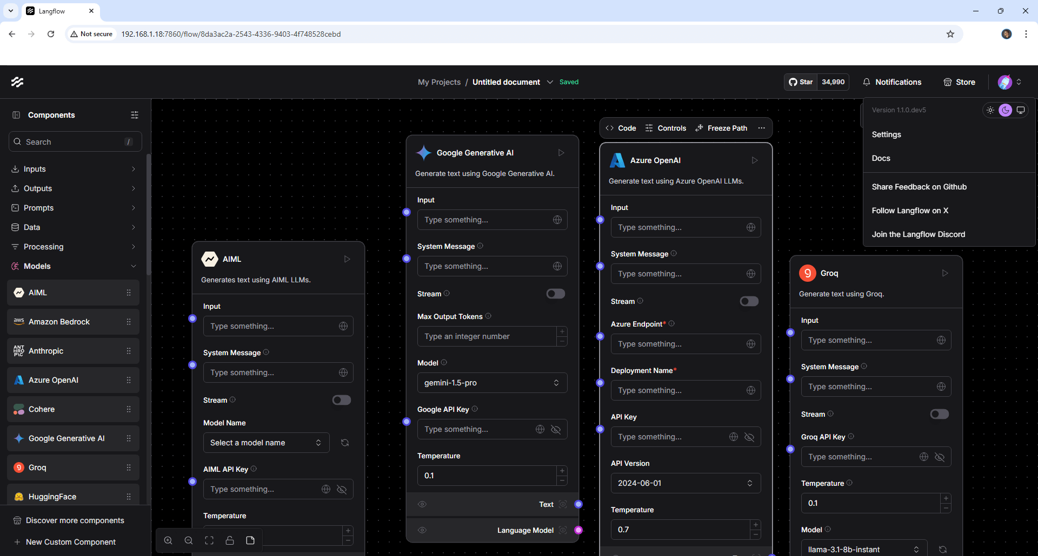1038x556 pixels.
Task: Run the Google Generative AI component
Action: coord(561,153)
